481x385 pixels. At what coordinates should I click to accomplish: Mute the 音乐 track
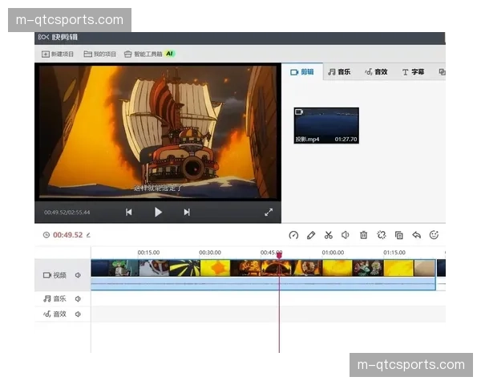click(x=79, y=298)
